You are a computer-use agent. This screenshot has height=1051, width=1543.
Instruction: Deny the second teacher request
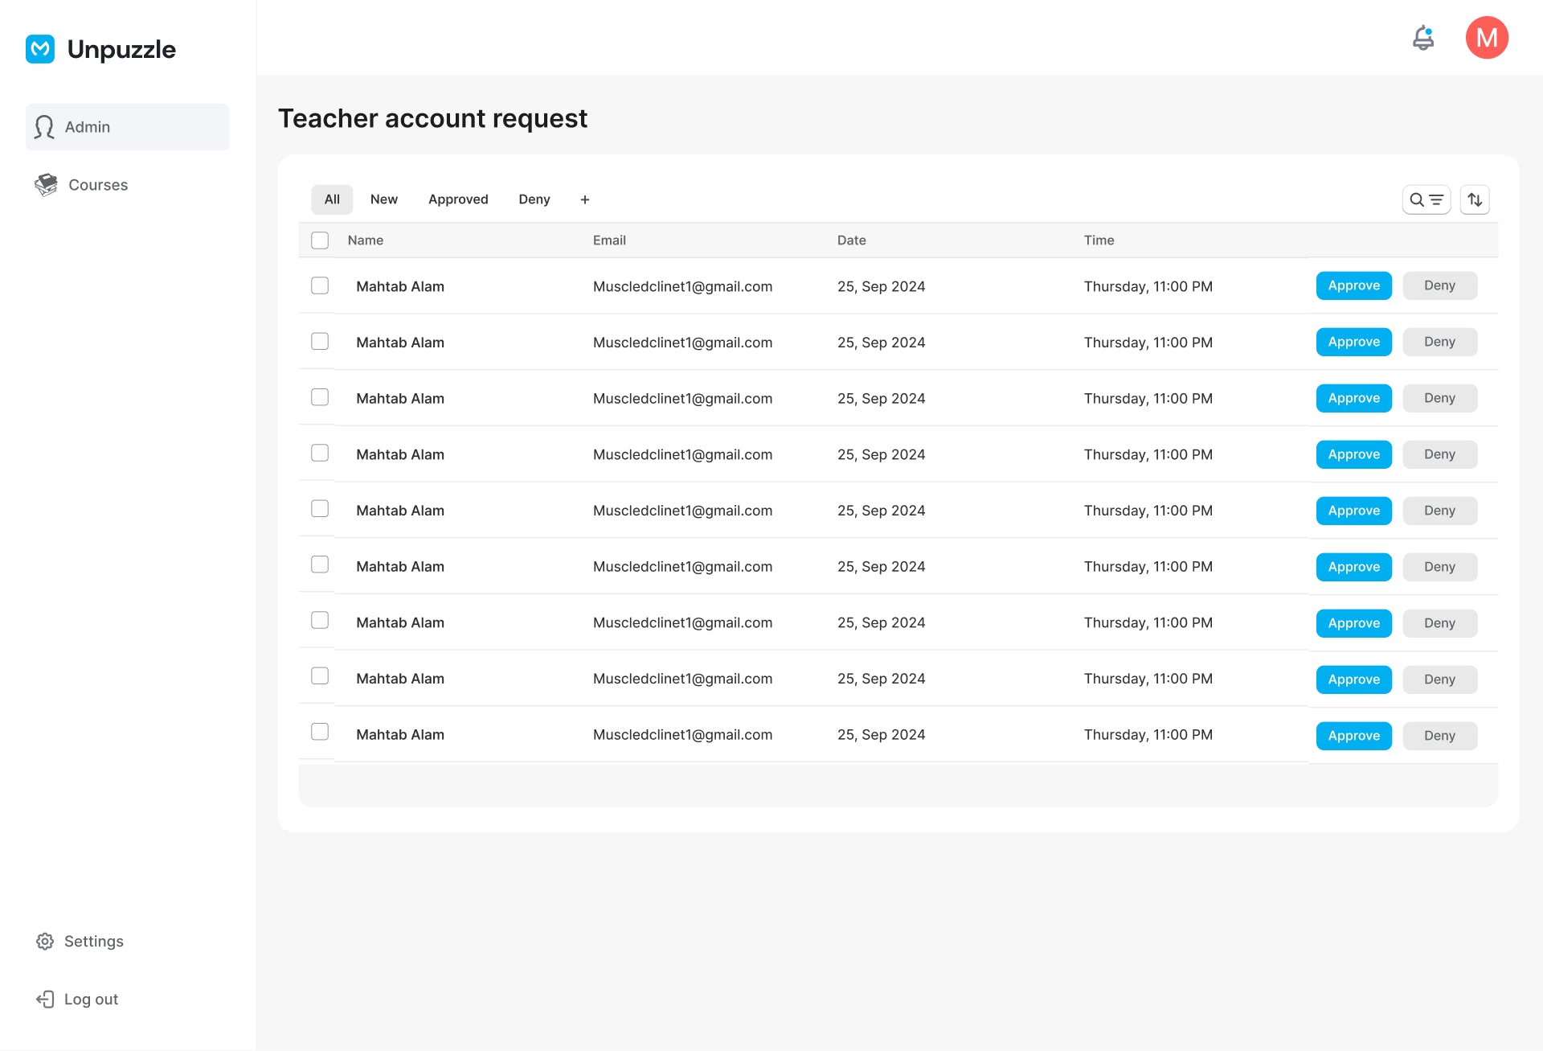click(1439, 342)
